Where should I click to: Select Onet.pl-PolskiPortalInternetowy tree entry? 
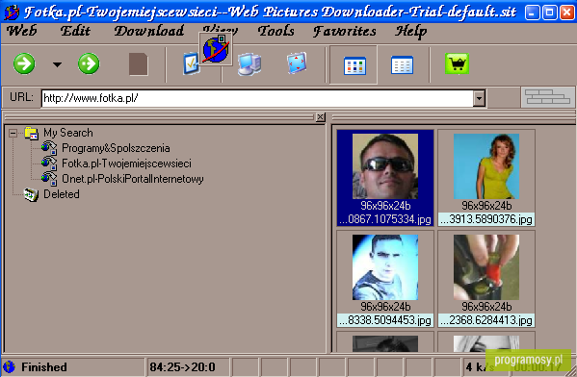point(133,179)
